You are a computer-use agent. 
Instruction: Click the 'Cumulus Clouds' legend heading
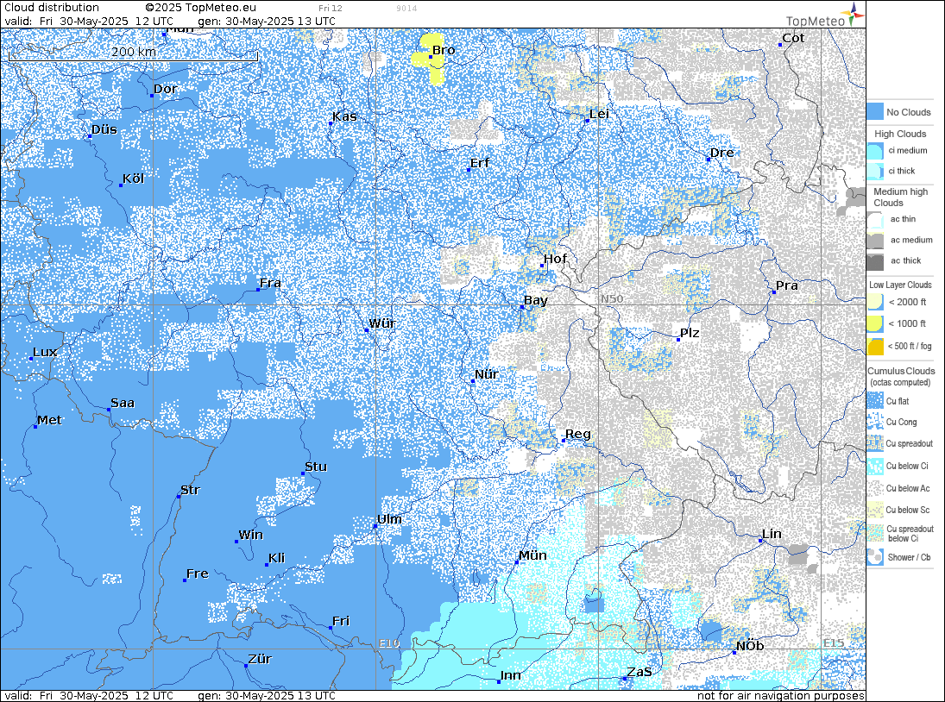click(x=901, y=371)
